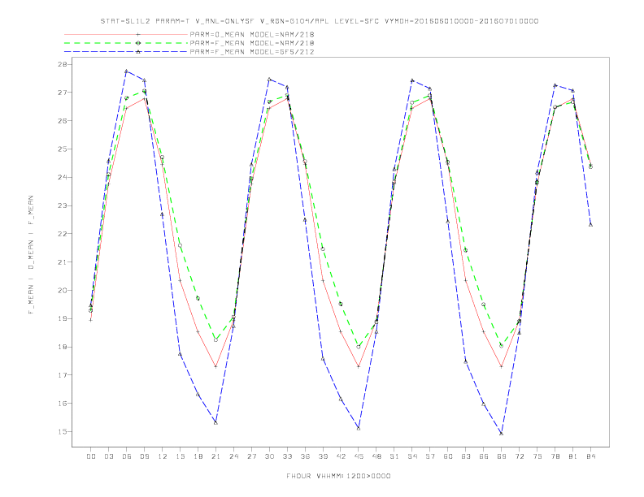The height and width of the screenshot is (497, 644).
Task: Click y-axis tick label 26
Action: [x=62, y=121]
